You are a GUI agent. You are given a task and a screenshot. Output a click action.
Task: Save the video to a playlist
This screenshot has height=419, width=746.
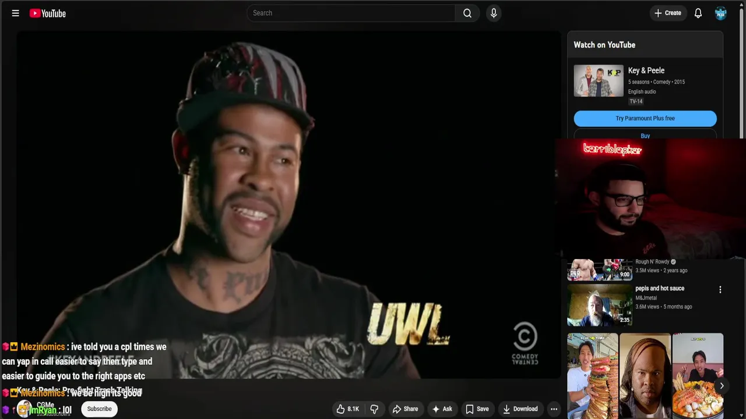(x=477, y=409)
